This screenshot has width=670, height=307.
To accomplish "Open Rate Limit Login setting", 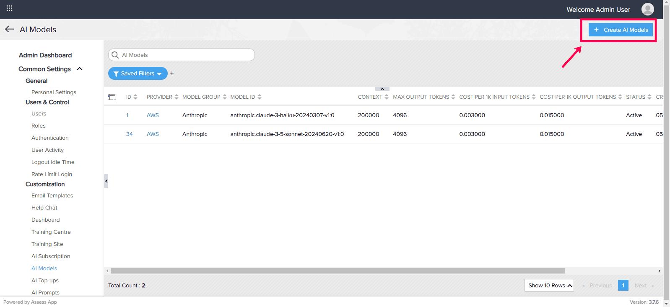I will coord(52,174).
